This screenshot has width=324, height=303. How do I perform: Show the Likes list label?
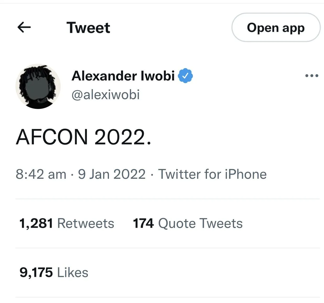tap(73, 273)
